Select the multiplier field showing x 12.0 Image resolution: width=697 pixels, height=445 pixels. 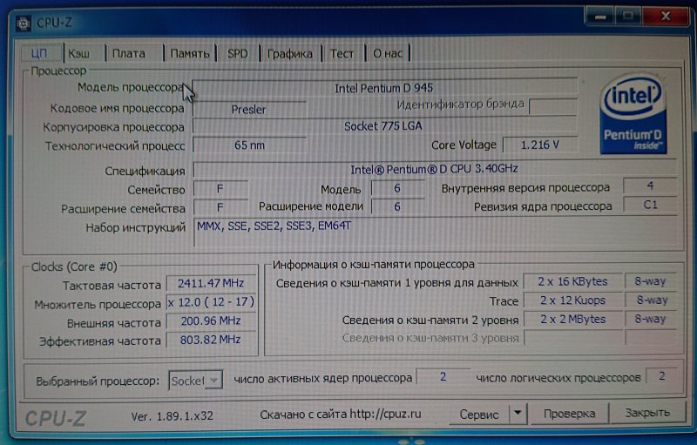(211, 304)
